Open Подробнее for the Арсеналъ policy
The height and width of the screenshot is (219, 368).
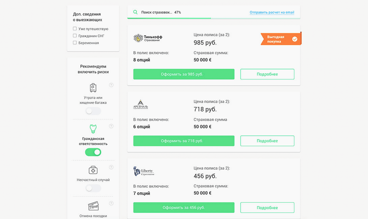pyautogui.click(x=267, y=141)
